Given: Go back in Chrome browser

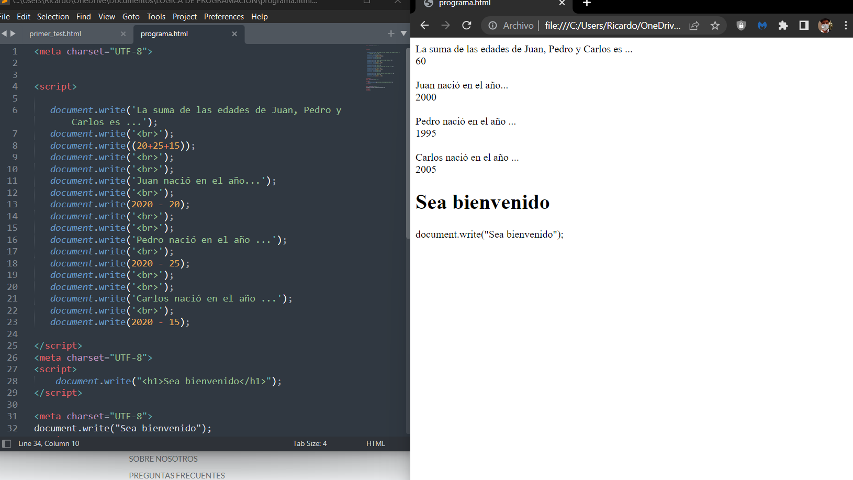Looking at the screenshot, I should coord(424,25).
